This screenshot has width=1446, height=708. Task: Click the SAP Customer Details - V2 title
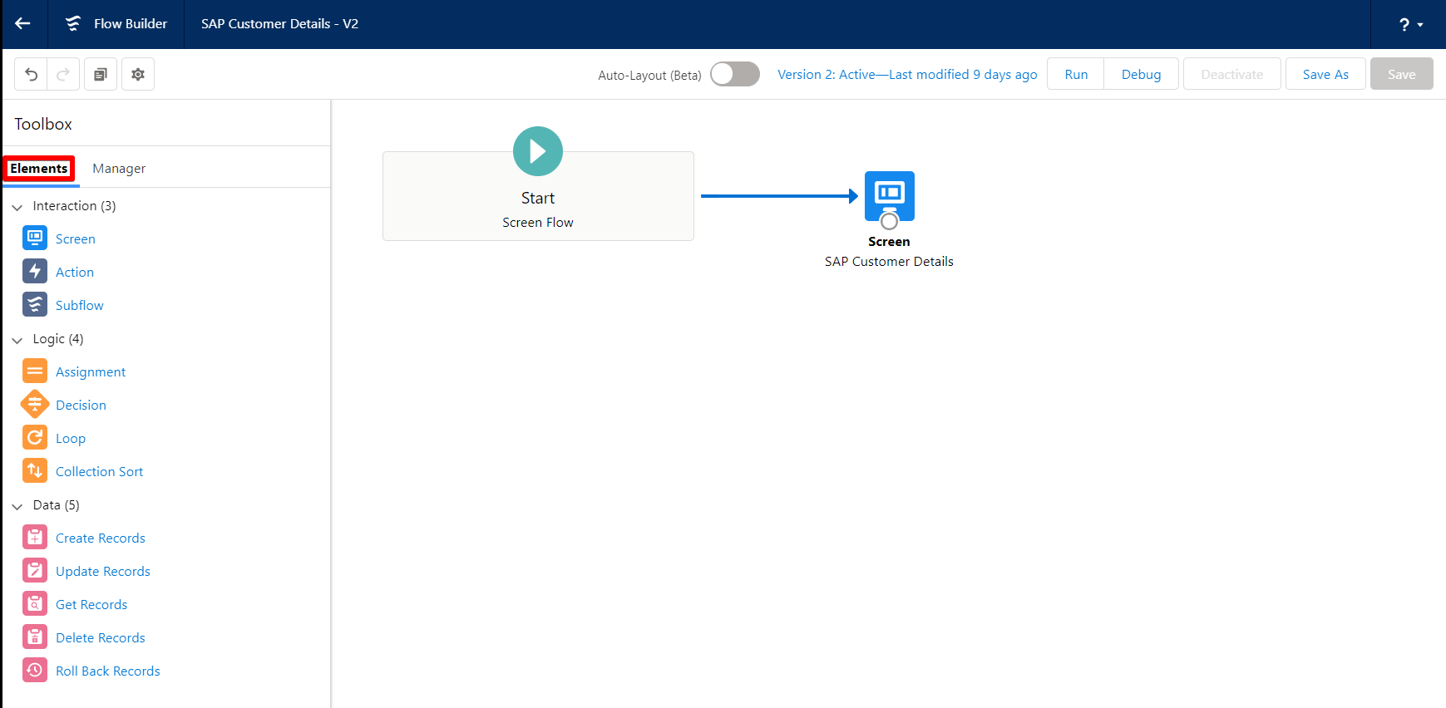point(279,24)
